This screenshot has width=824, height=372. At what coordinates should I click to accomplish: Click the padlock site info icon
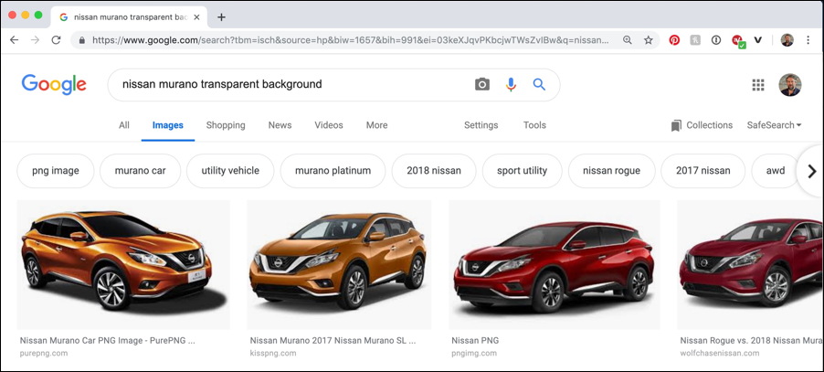(81, 40)
